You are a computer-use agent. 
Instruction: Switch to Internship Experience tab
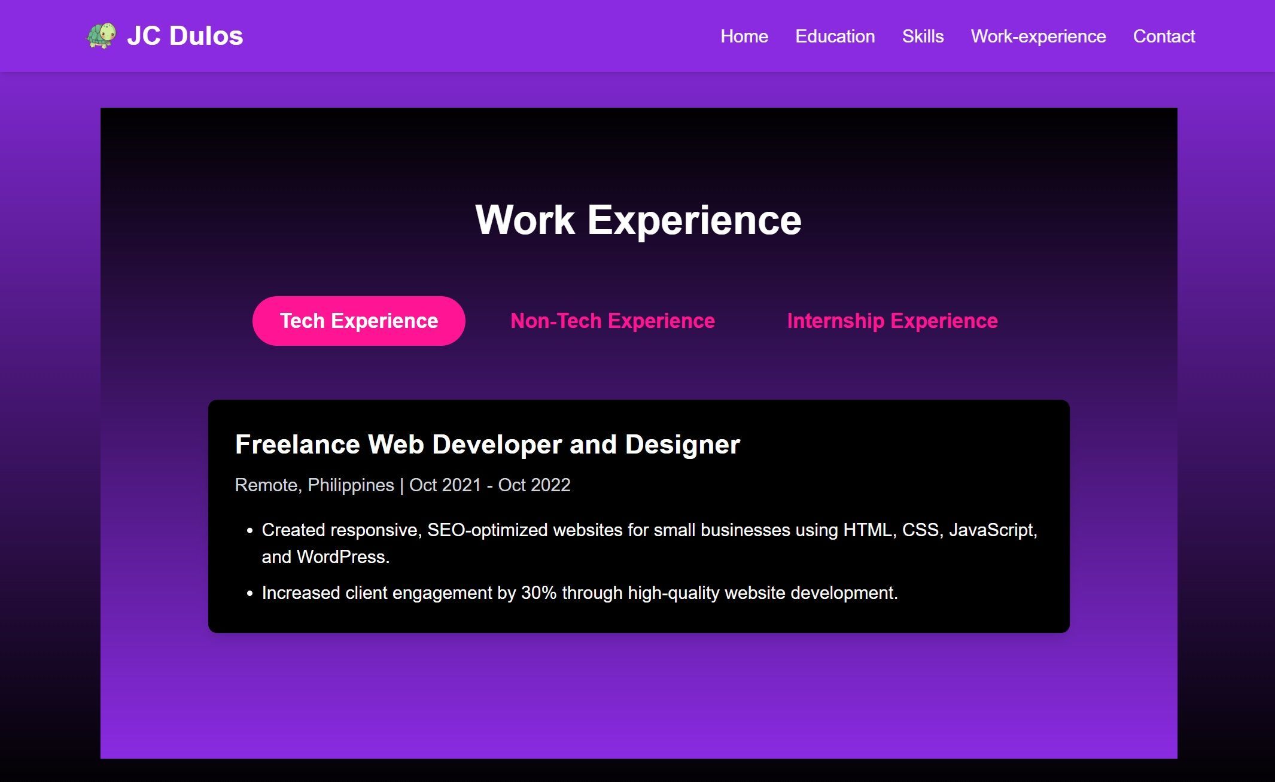click(x=892, y=321)
